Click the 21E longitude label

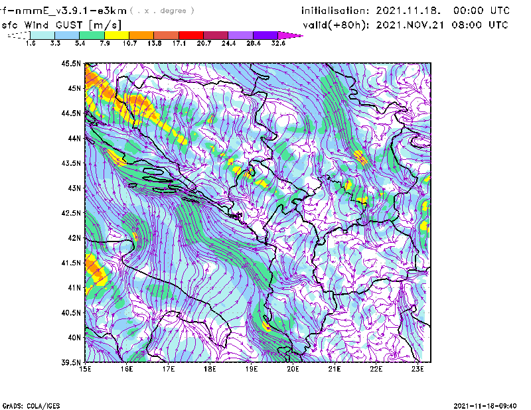[x=335, y=369]
